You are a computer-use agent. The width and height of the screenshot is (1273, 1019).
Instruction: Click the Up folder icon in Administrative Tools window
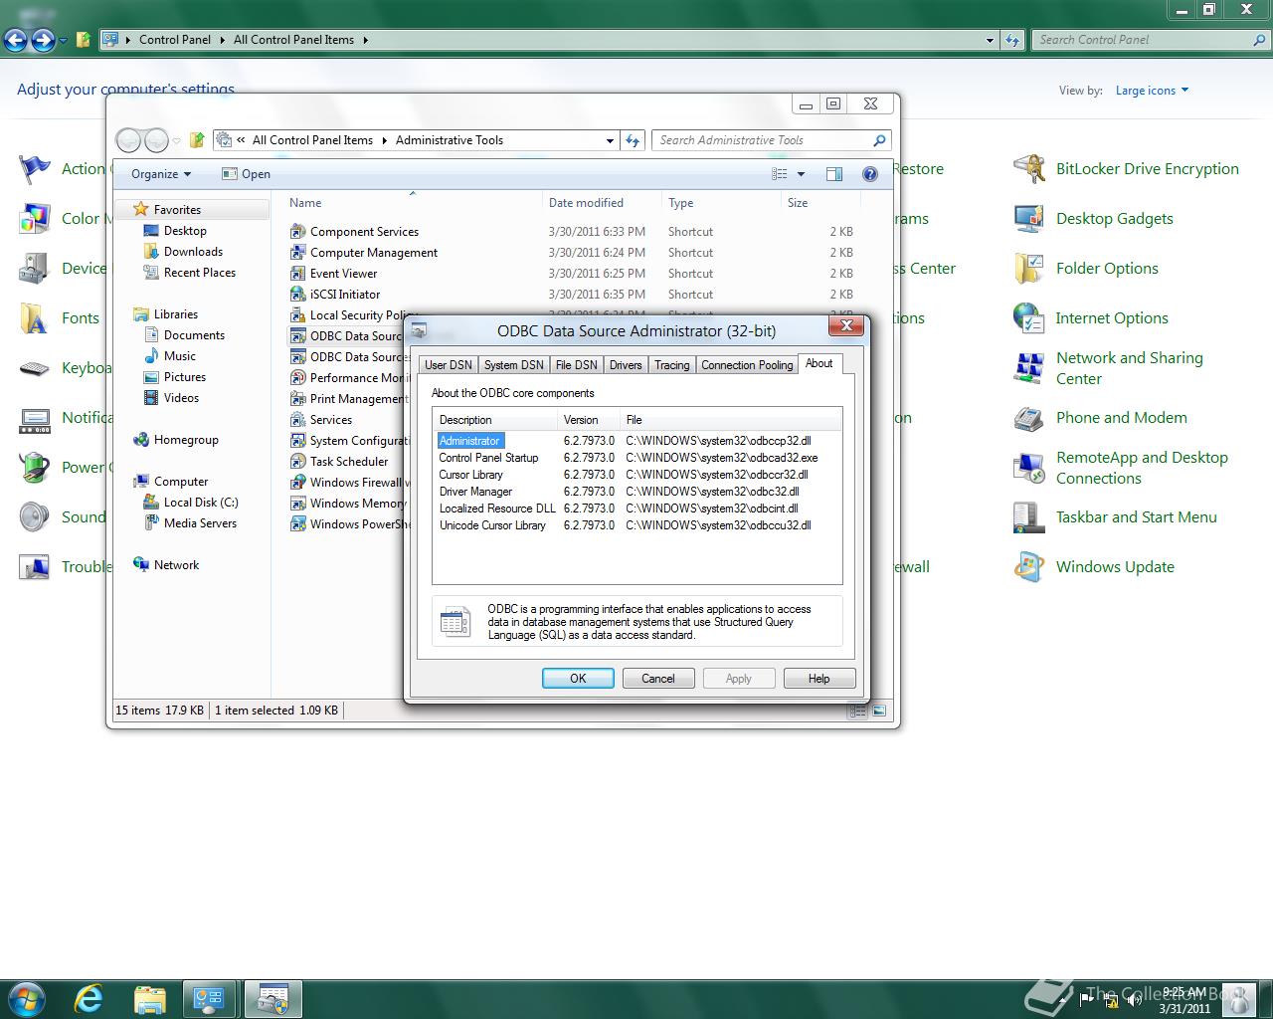(197, 140)
